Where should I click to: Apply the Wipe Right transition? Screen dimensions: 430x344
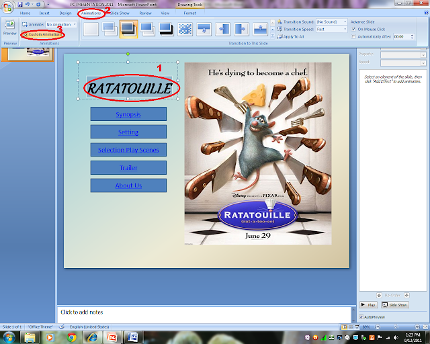[241, 29]
